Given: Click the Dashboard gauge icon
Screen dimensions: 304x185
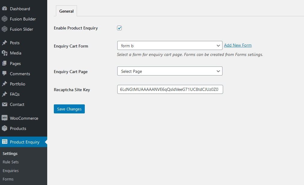Looking at the screenshot, I should 5,8.
